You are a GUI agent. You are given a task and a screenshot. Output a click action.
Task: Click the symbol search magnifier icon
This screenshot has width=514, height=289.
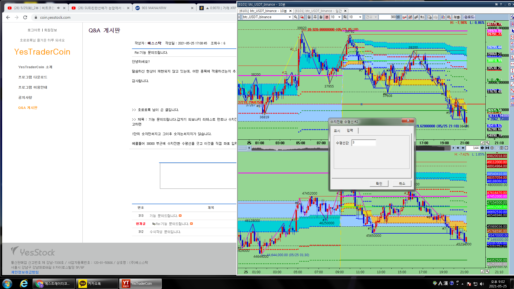click(x=296, y=17)
